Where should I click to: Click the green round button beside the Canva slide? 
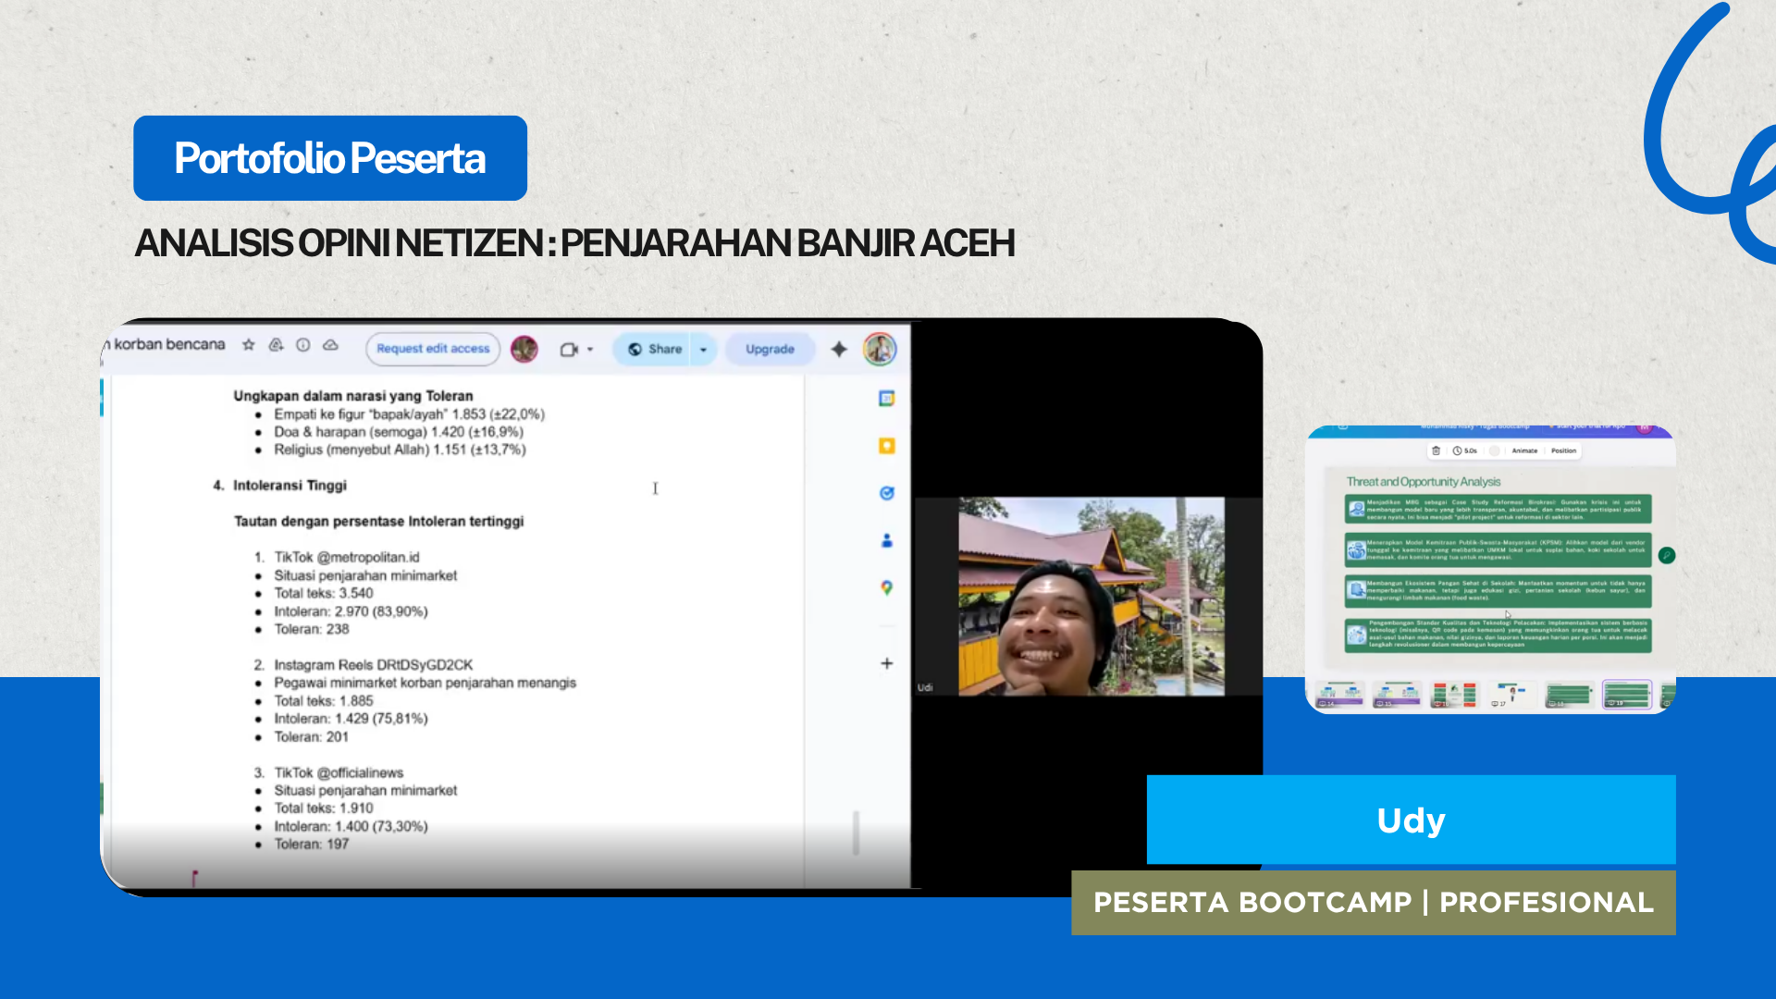point(1667,555)
